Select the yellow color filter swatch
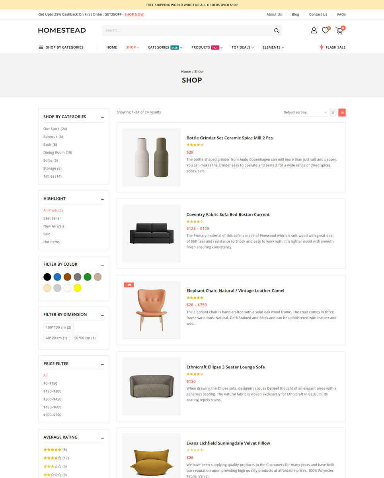This screenshot has height=478, width=384. 77,288
